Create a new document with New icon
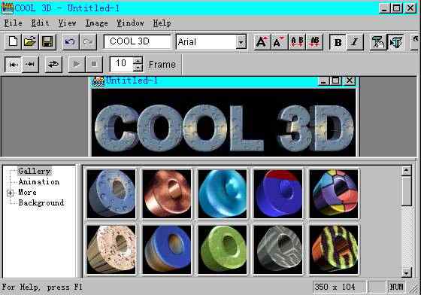 13,42
